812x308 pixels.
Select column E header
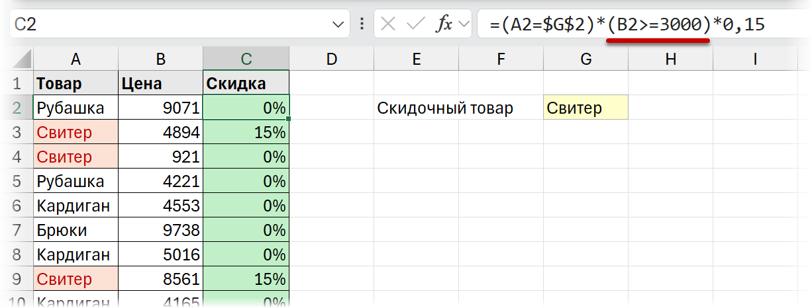click(x=417, y=59)
